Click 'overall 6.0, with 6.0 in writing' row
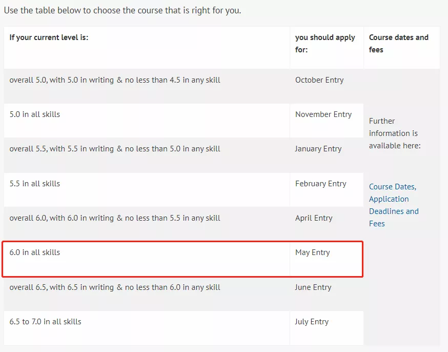The width and height of the screenshot is (448, 352). click(147, 224)
